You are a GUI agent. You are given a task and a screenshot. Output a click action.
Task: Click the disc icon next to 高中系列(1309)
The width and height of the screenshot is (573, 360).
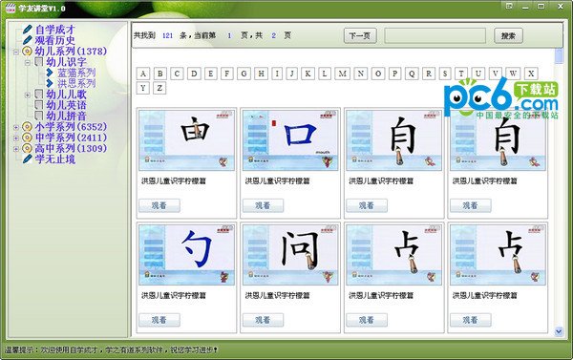pos(27,148)
